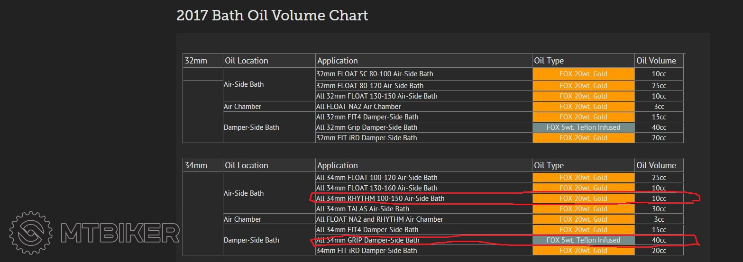Click grey Teflon Infused cell in 34mm table
The height and width of the screenshot is (262, 743).
point(583,240)
